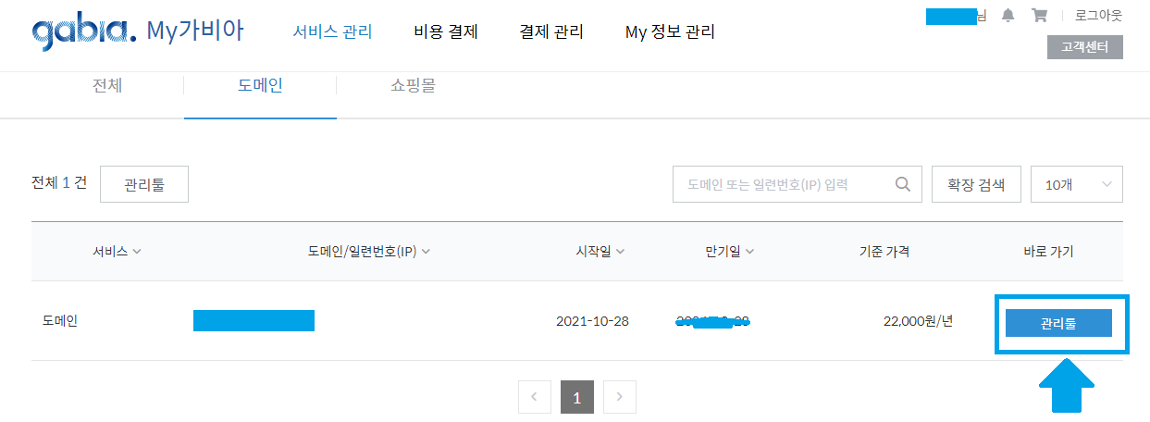The image size is (1150, 422).
Task: Click the gabia logo
Action: coord(83,32)
